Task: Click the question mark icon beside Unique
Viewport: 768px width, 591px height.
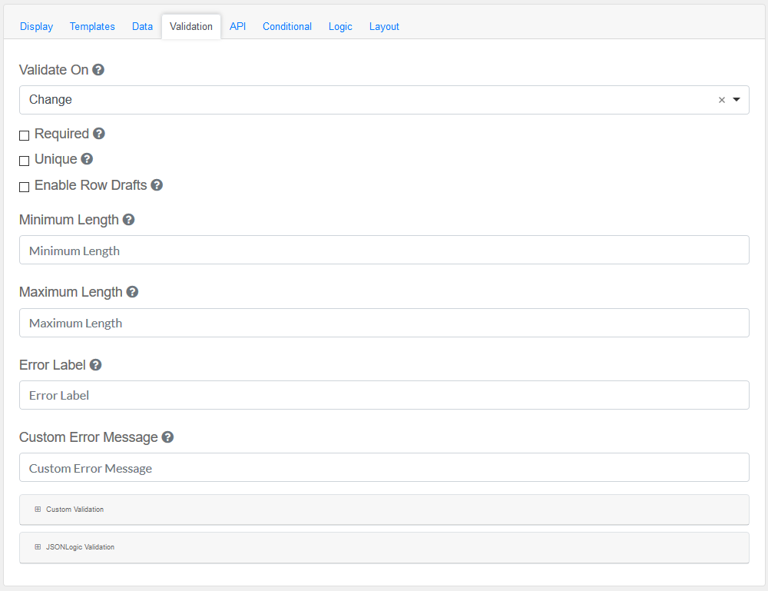Action: pyautogui.click(x=87, y=159)
